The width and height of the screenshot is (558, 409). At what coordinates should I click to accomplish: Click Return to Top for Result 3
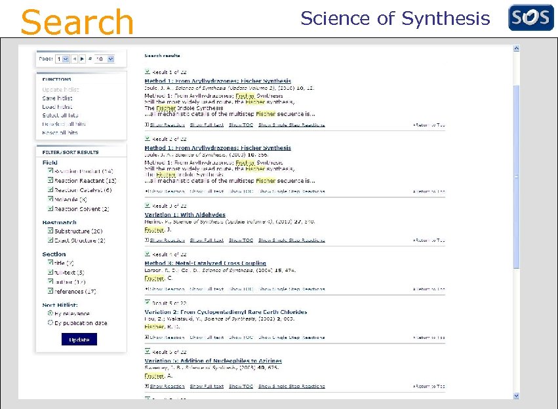429,240
